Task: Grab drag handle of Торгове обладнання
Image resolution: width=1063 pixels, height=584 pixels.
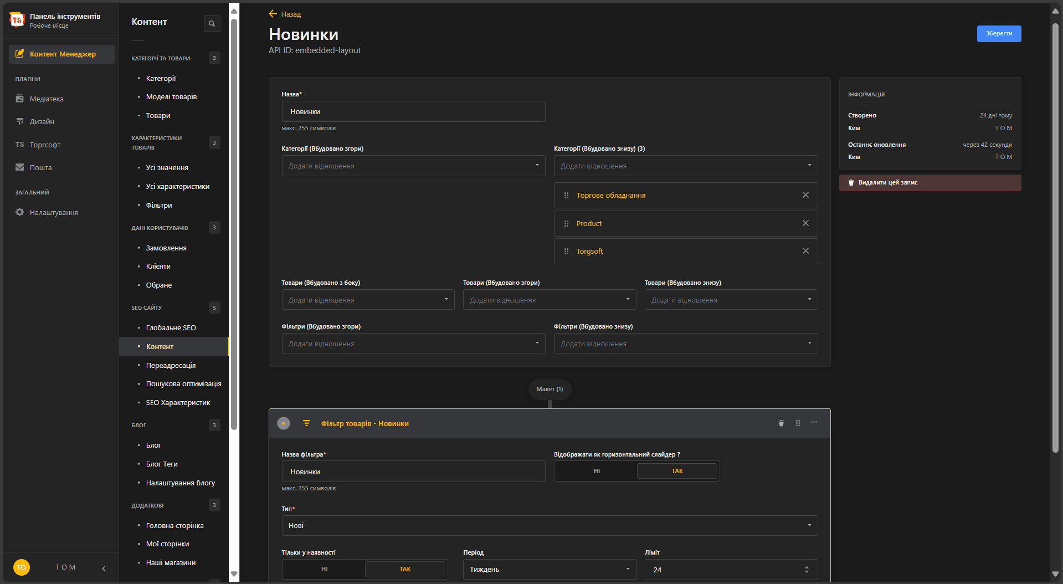Action: [x=566, y=195]
